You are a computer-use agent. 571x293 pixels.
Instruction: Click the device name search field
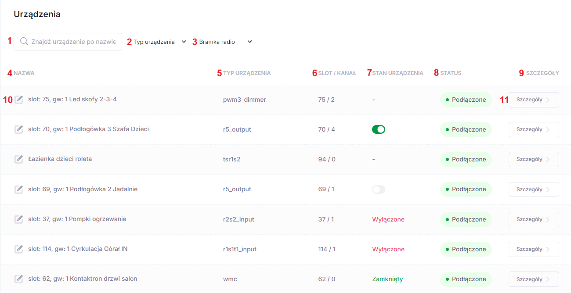tap(68, 42)
